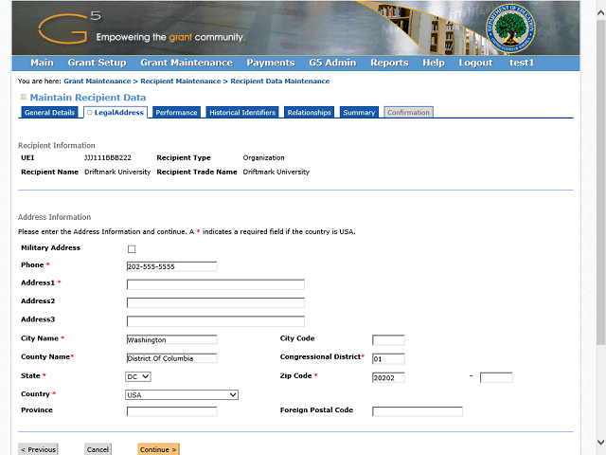Screen dimensions: 606x455
Task: Click the Zip Code field showing 20202
Action: pos(388,377)
